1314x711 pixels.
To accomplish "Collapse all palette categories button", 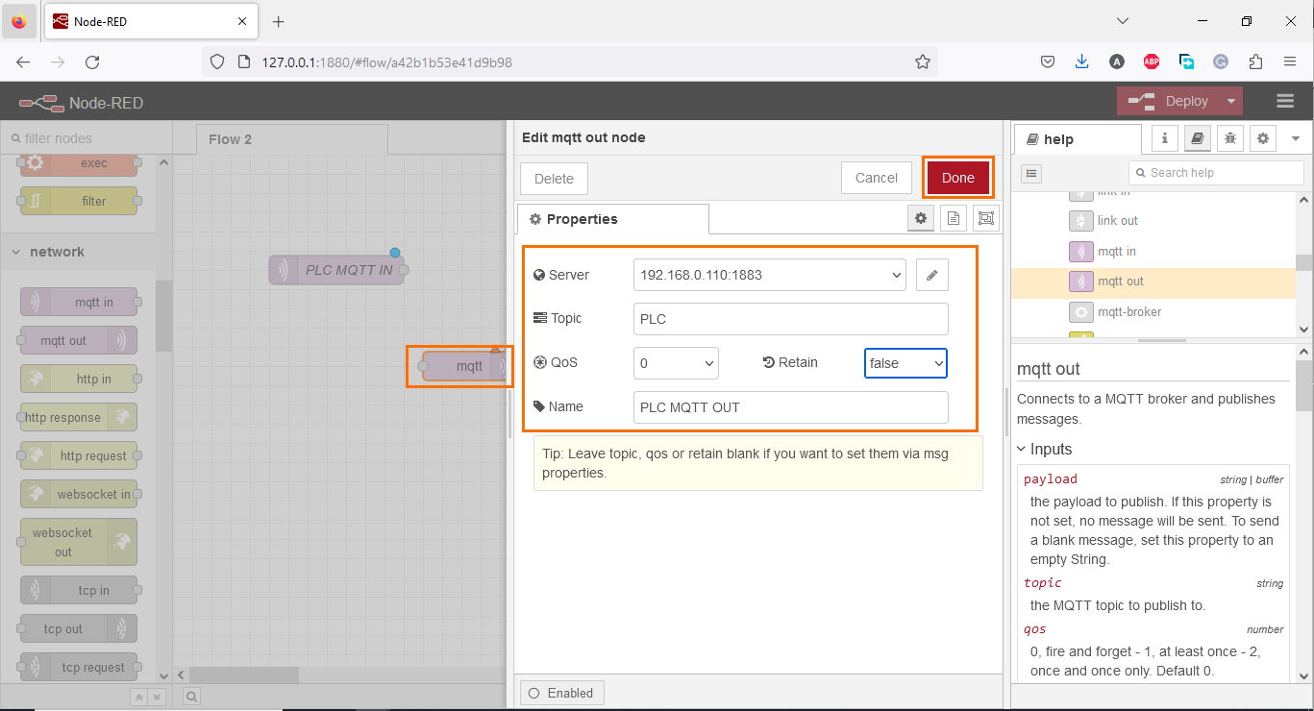I will coord(138,697).
